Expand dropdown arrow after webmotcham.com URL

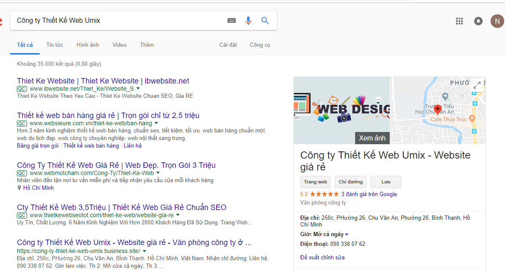coord(158,172)
